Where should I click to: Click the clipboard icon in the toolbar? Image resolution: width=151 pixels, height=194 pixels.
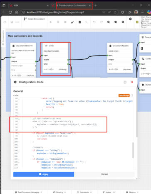(80, 22)
